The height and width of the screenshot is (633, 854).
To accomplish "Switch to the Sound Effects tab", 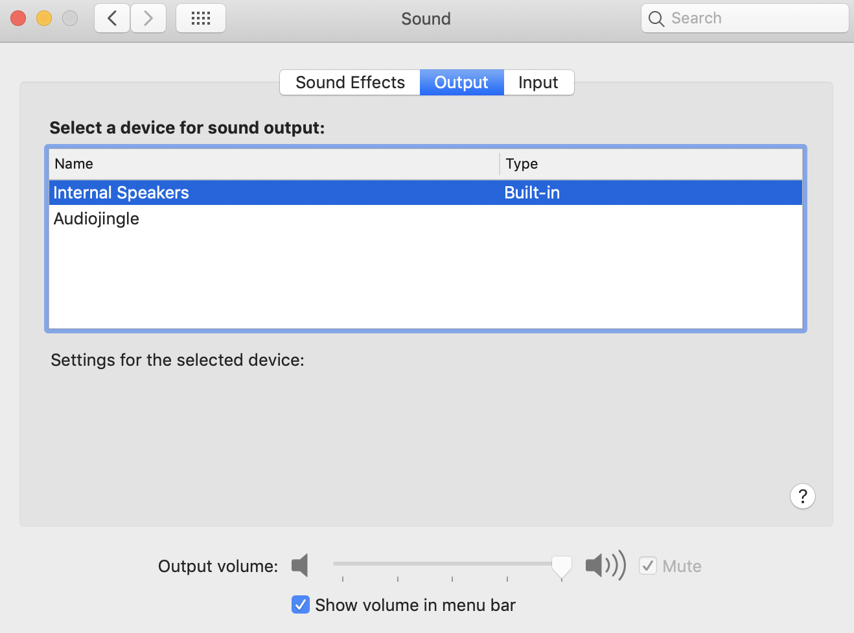I will coord(350,82).
